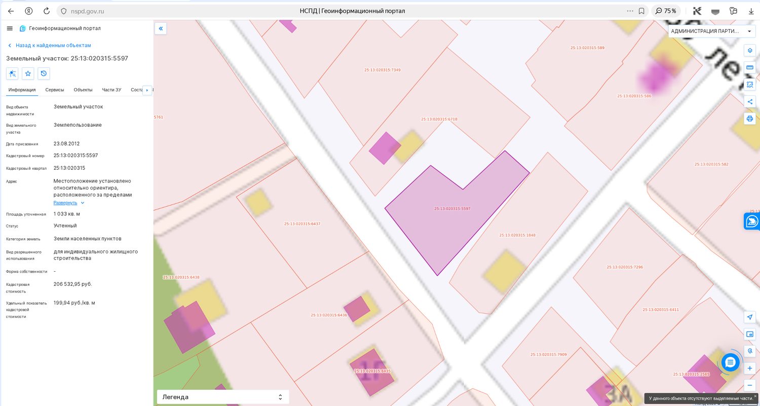
Task: Click the geolocation arrow button
Action: [750, 317]
